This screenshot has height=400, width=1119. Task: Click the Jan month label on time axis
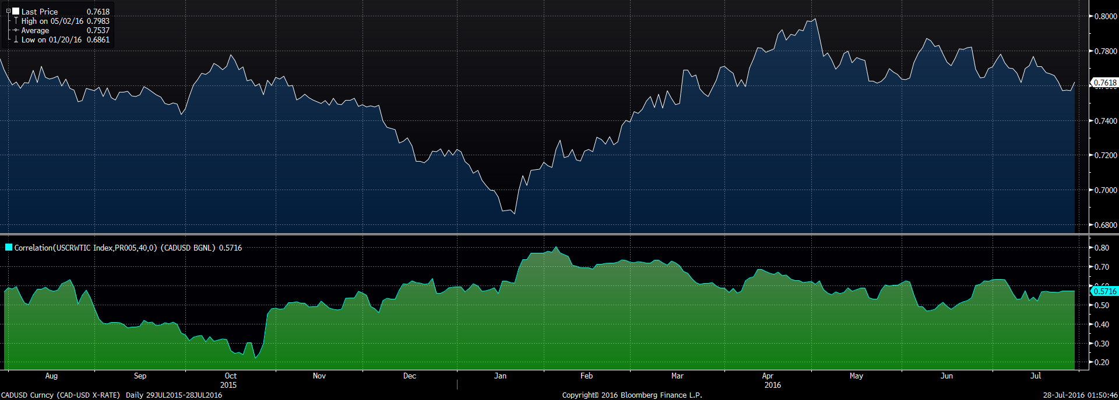[x=500, y=376]
